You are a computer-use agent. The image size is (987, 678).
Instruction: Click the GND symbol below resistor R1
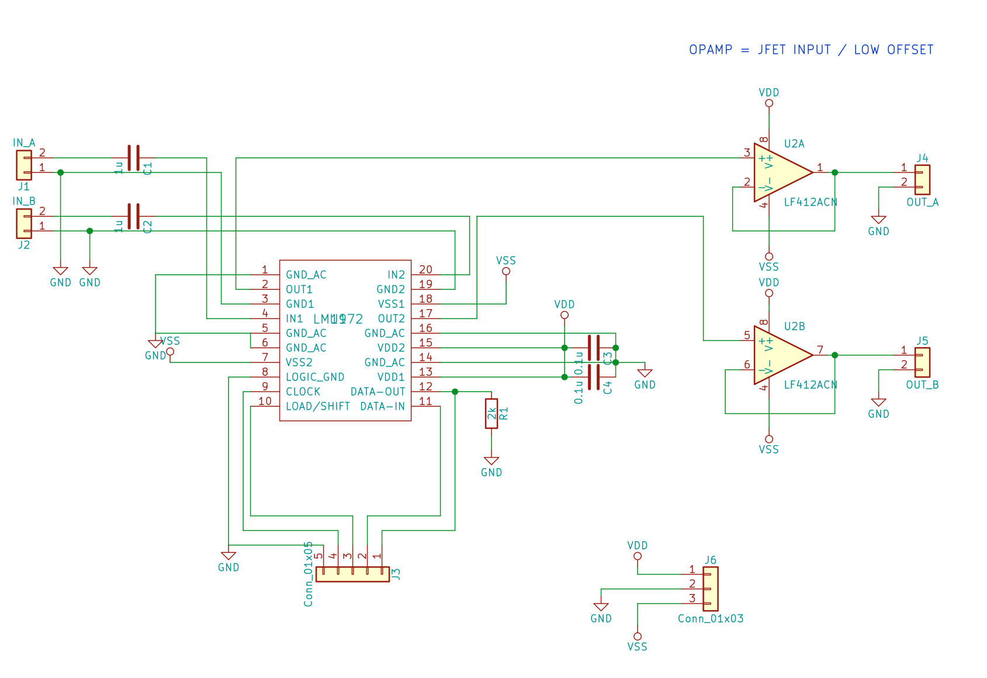click(x=491, y=462)
